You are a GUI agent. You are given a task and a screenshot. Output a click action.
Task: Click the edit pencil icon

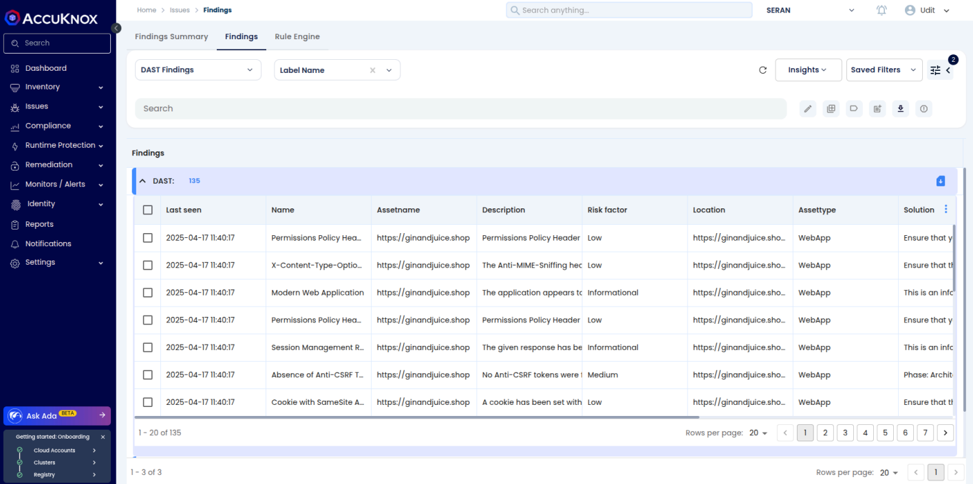tap(809, 109)
